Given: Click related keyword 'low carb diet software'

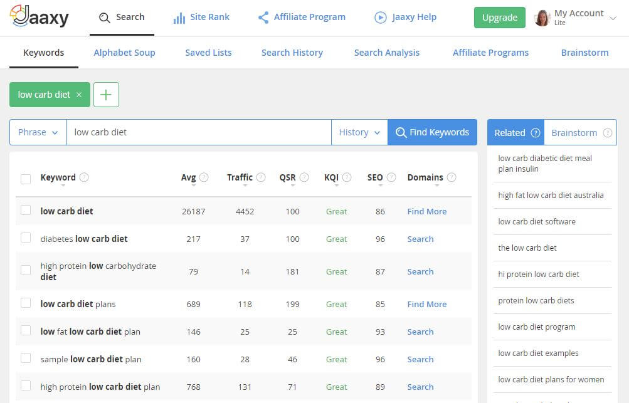Looking at the screenshot, I should 537,221.
